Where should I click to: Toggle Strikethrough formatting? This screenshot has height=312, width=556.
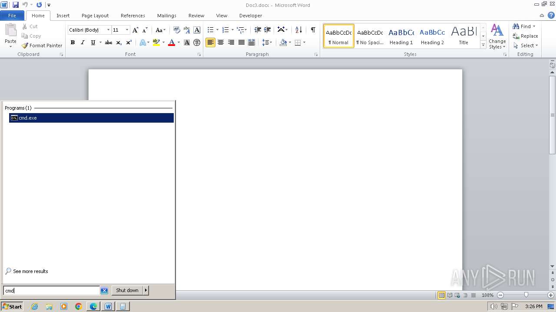click(x=109, y=42)
